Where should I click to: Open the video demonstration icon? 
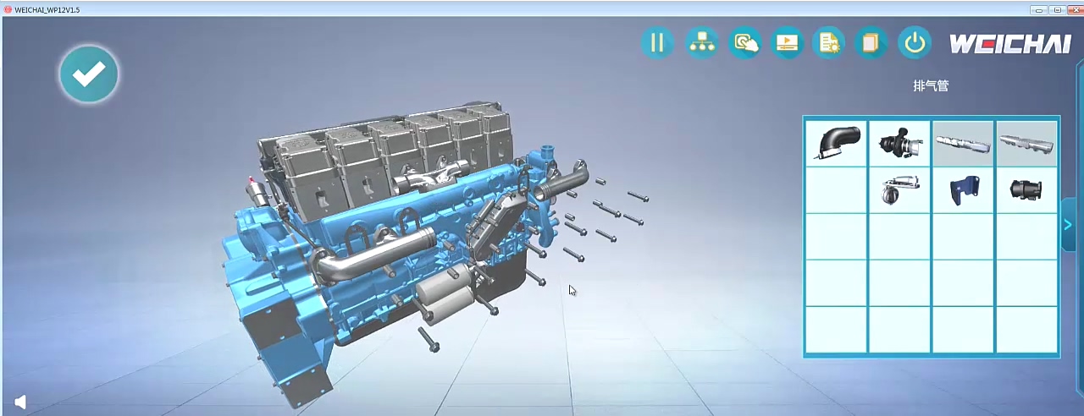point(788,42)
